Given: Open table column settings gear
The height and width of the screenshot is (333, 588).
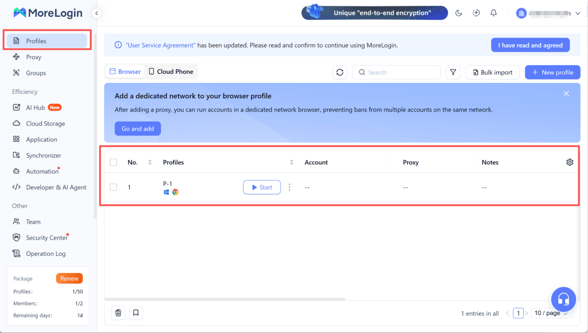Looking at the screenshot, I should [x=570, y=162].
